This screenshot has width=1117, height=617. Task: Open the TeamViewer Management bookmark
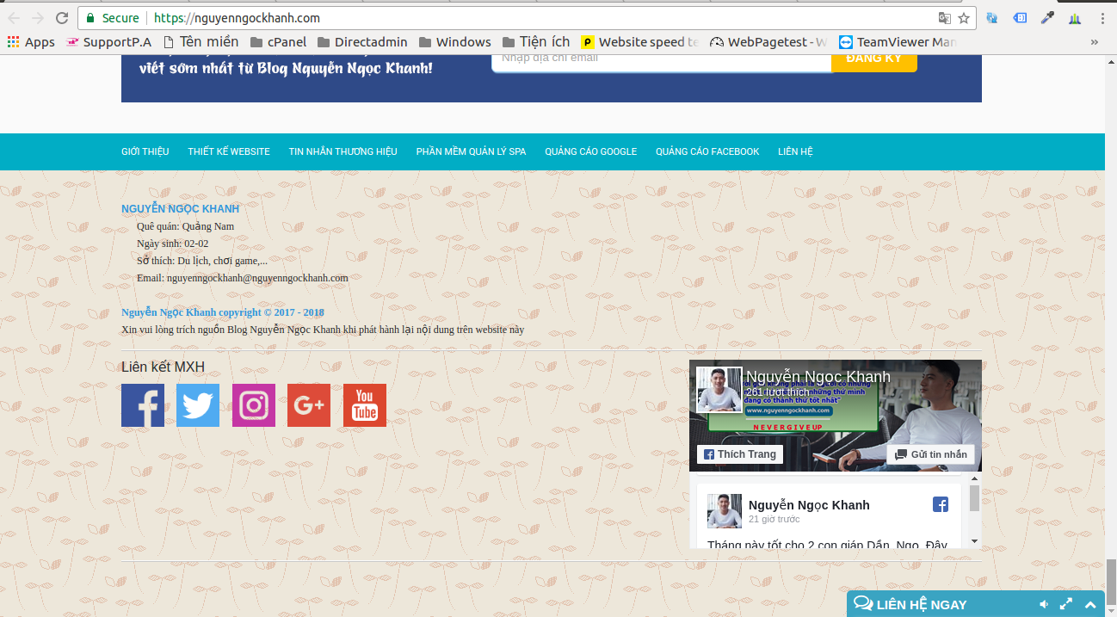[x=898, y=42]
